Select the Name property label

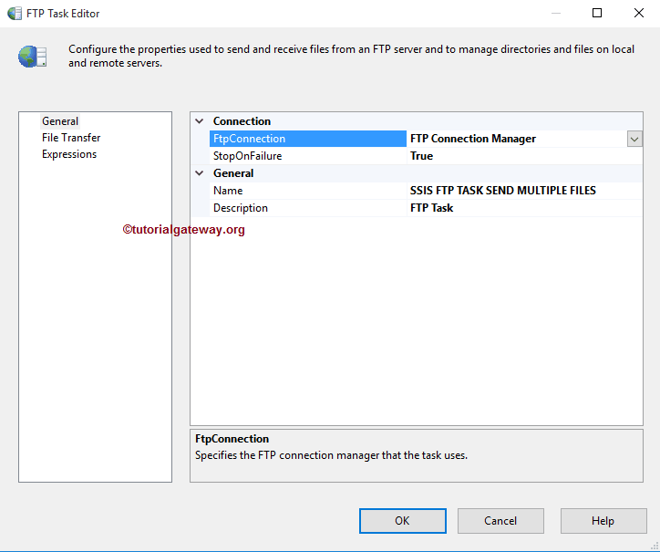228,191
